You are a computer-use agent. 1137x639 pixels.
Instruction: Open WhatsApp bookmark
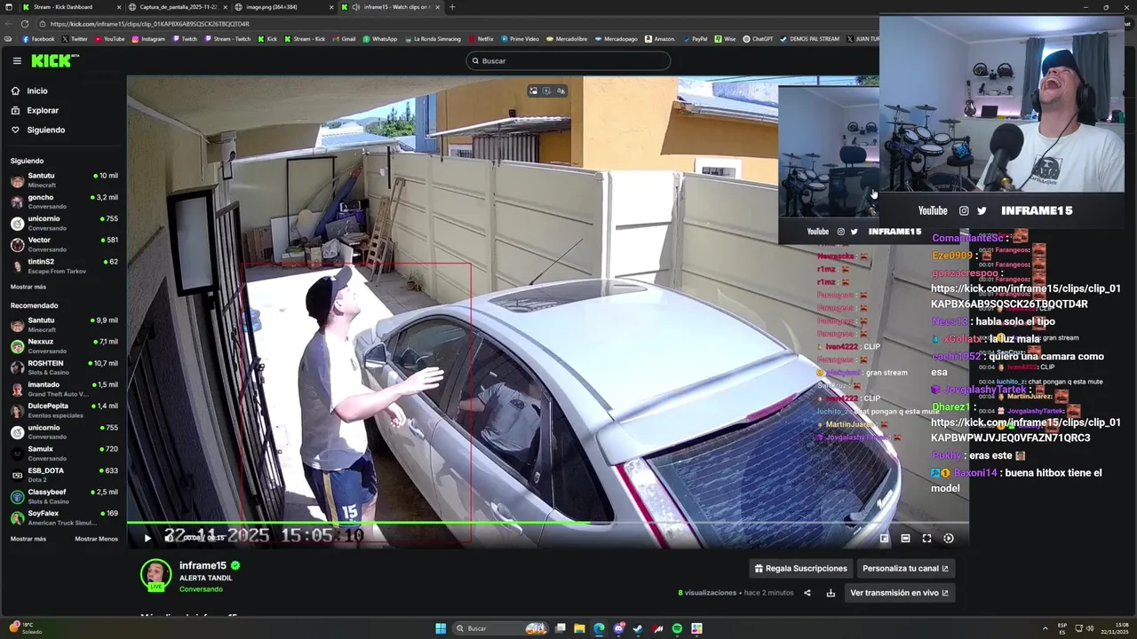(x=379, y=39)
